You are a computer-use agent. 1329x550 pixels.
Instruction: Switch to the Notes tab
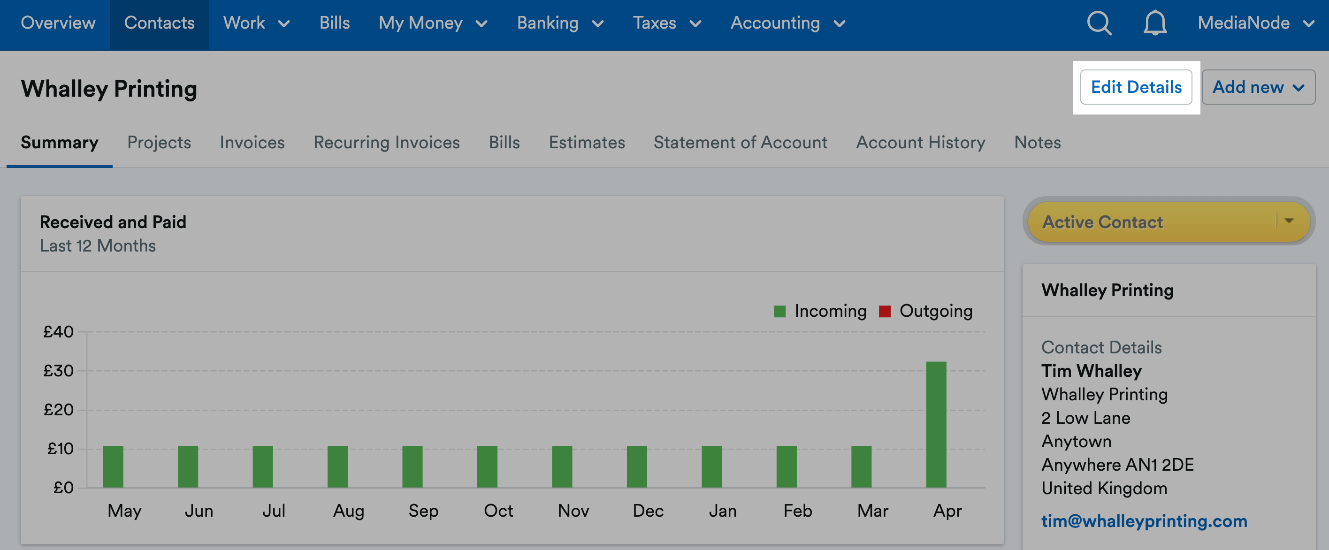(1038, 142)
